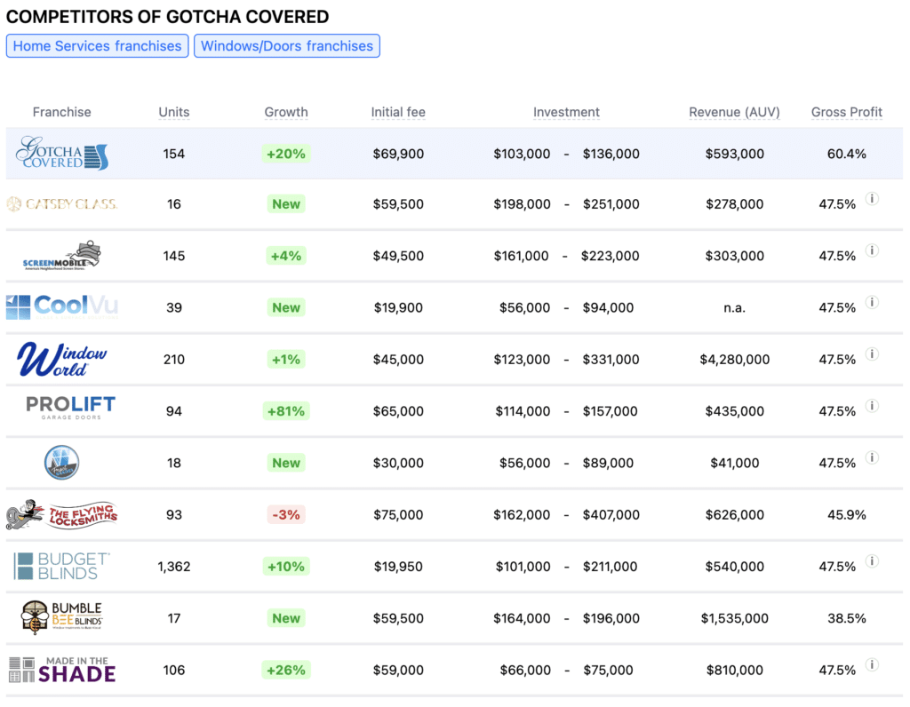Click the -3% growth badge
The image size is (910, 707).
[286, 514]
